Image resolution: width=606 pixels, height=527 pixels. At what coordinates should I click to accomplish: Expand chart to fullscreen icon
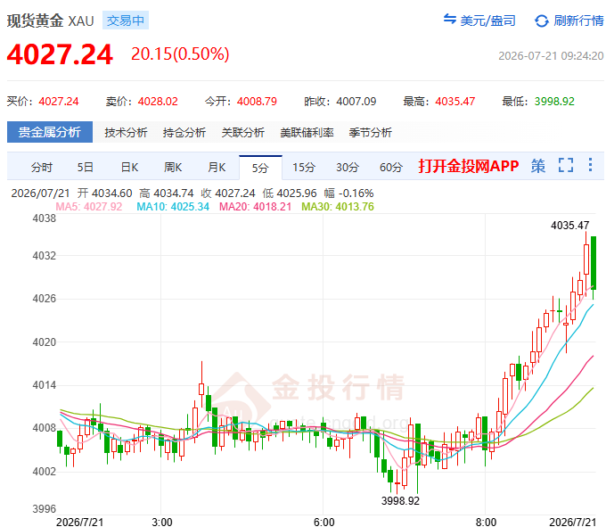coord(566,165)
